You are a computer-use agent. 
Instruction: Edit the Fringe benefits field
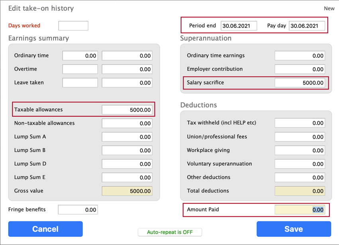click(78, 210)
